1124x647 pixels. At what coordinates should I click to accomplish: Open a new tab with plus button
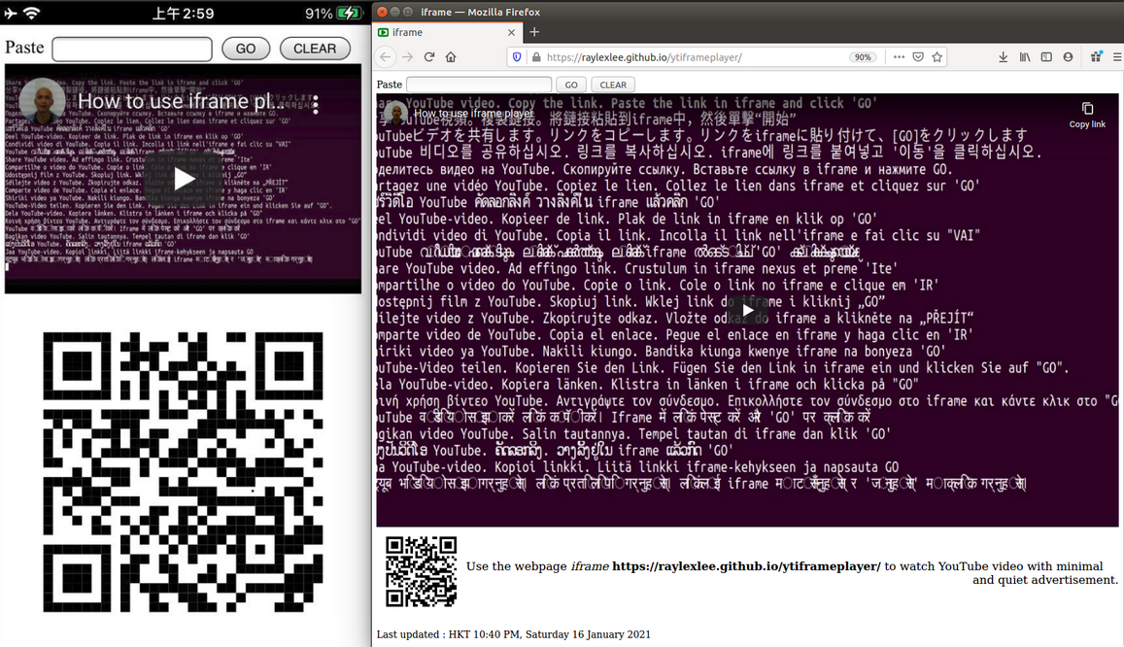[534, 32]
